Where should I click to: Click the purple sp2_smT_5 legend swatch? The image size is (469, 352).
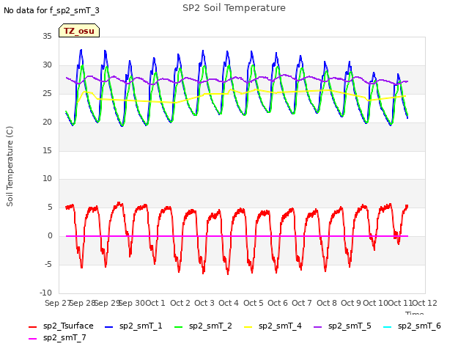pyautogui.click(x=317, y=327)
